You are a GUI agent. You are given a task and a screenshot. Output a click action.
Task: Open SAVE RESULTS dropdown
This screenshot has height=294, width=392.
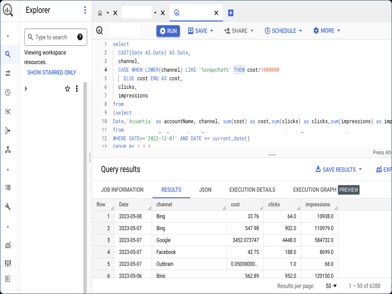coord(339,169)
